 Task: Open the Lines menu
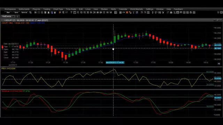(x=88, y=9)
